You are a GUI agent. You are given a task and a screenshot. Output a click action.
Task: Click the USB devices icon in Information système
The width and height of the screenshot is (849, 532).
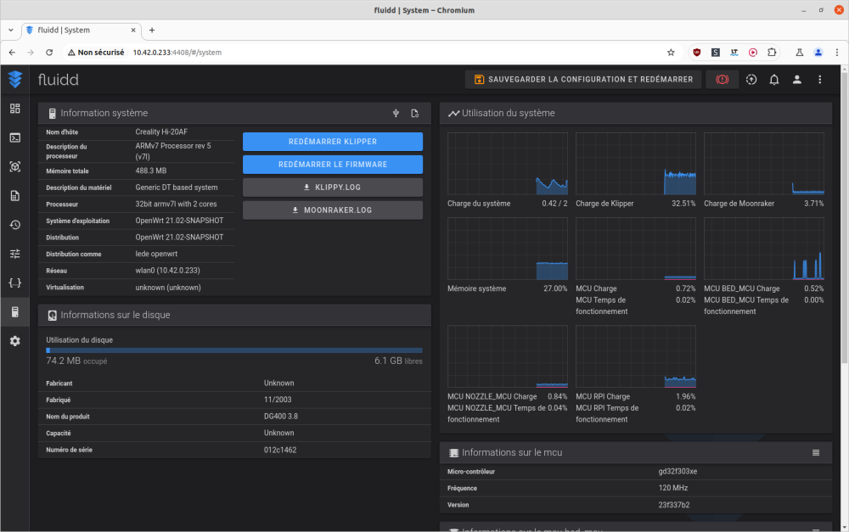[x=396, y=114]
